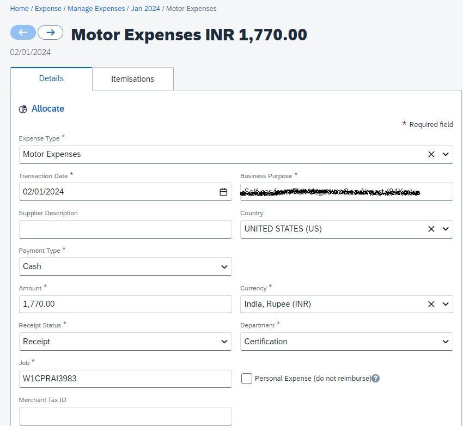Expand the Country dropdown arrow
Screen dimensions: 463x426
pyautogui.click(x=446, y=229)
